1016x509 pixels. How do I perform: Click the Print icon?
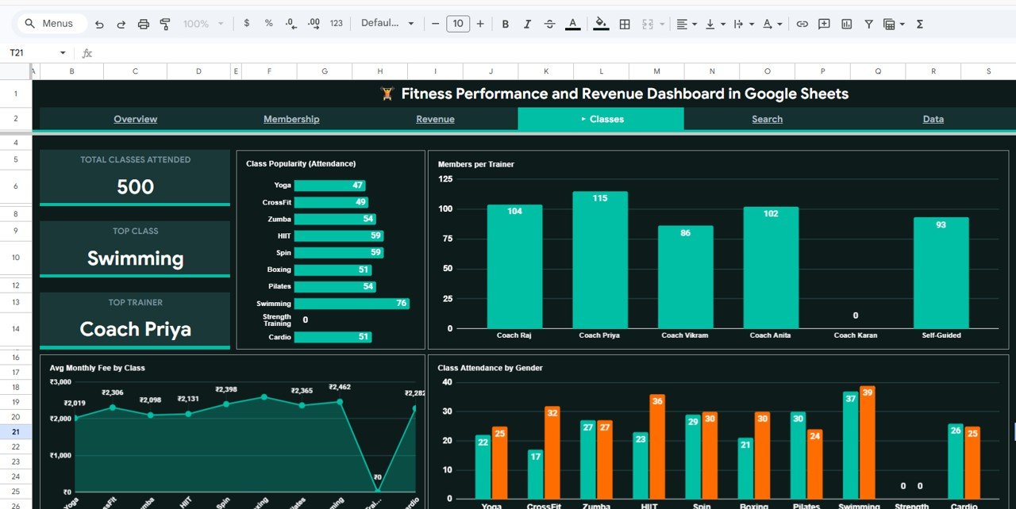[x=143, y=24]
